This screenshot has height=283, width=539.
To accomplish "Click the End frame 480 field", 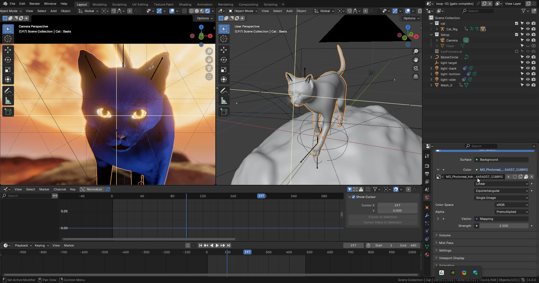I will click(x=408, y=245).
